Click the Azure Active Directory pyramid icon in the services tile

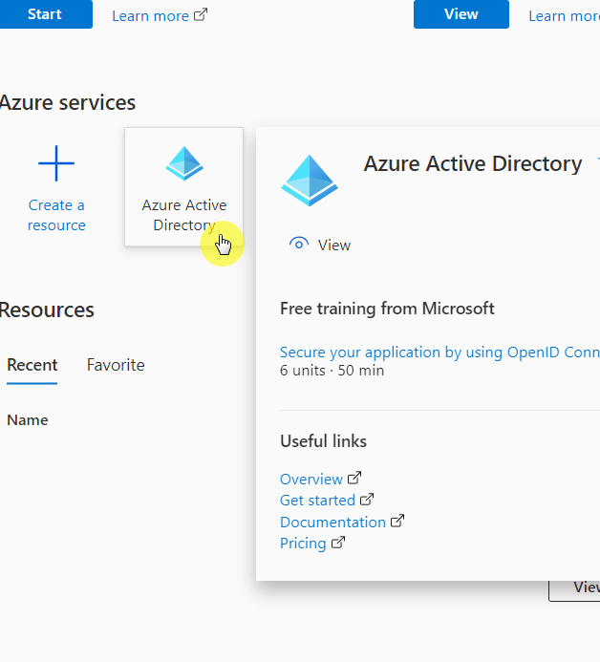tap(184, 163)
